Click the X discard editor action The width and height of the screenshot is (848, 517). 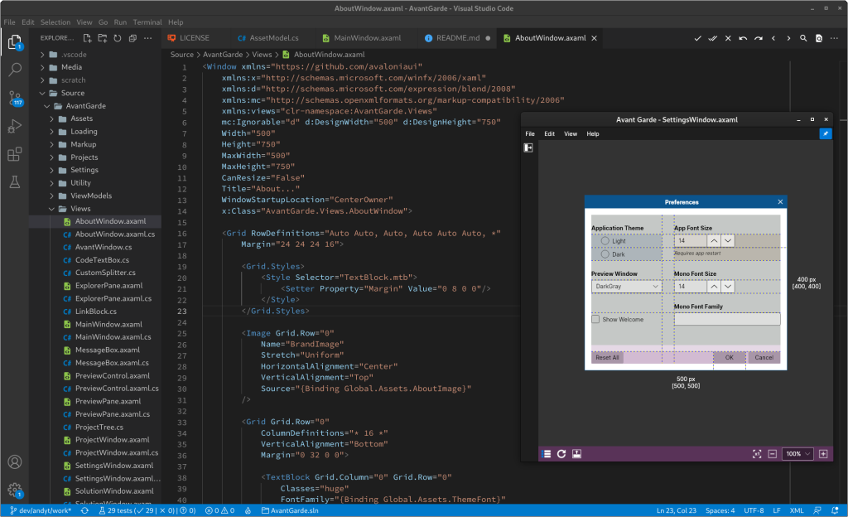tap(728, 38)
